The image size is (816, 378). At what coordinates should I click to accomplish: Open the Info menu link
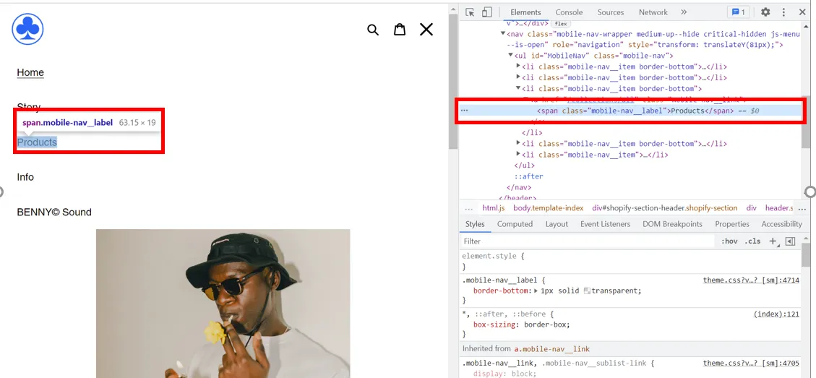tap(25, 177)
